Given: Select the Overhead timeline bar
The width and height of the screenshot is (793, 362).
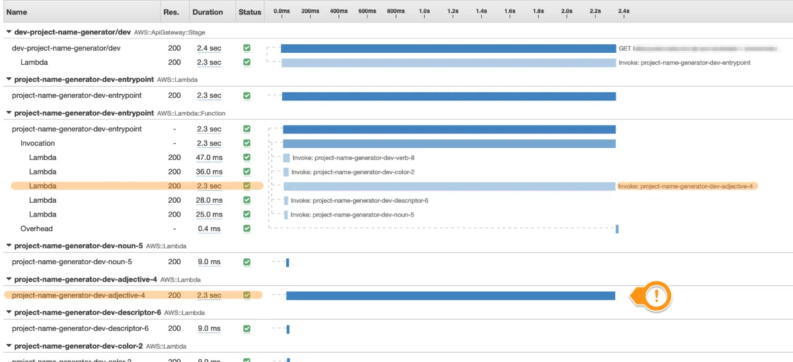Looking at the screenshot, I should (x=617, y=229).
